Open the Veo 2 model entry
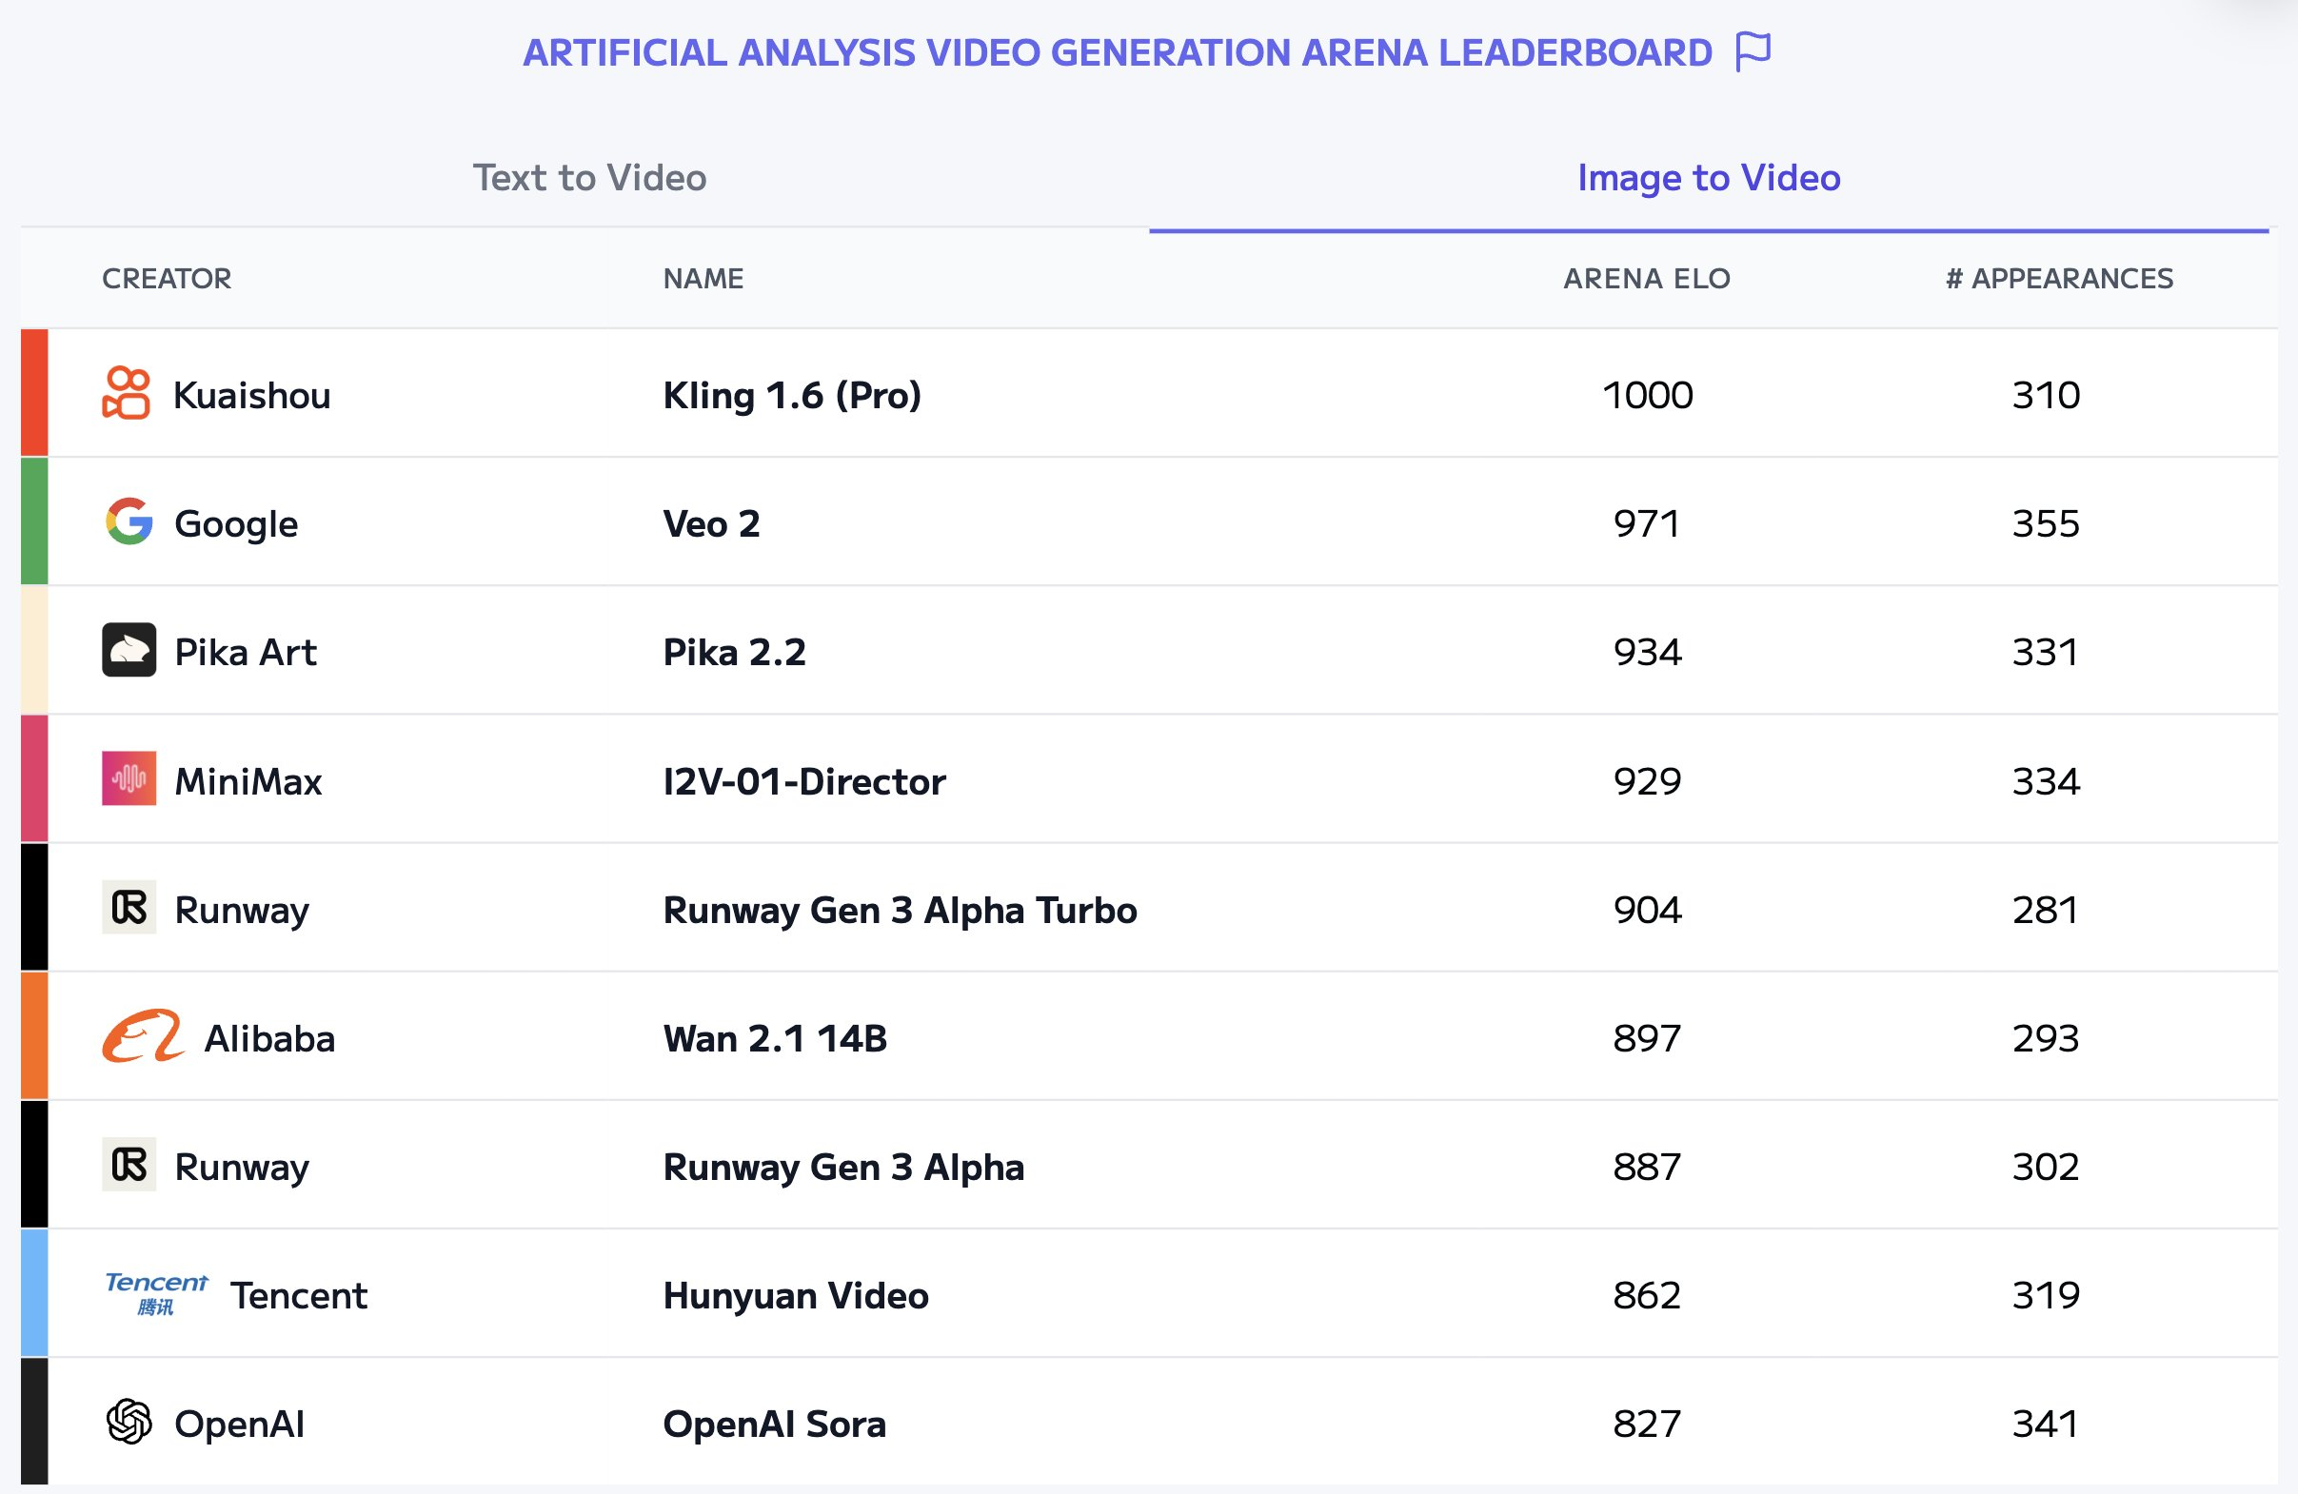Image resolution: width=2298 pixels, height=1494 pixels. (x=711, y=524)
